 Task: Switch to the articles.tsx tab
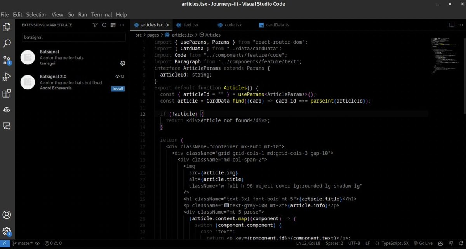coord(151,25)
